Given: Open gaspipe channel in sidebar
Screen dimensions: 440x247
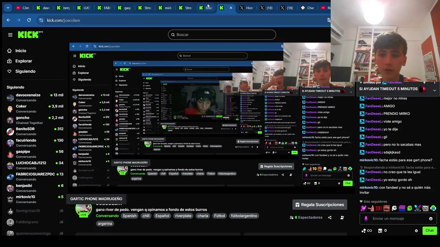Looking at the screenshot, I should [35, 154].
